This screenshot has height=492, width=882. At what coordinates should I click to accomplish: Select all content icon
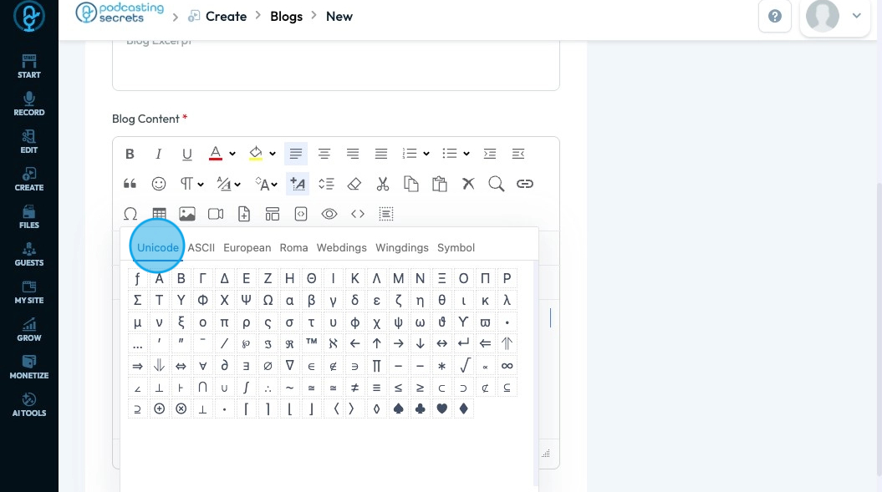click(x=386, y=214)
